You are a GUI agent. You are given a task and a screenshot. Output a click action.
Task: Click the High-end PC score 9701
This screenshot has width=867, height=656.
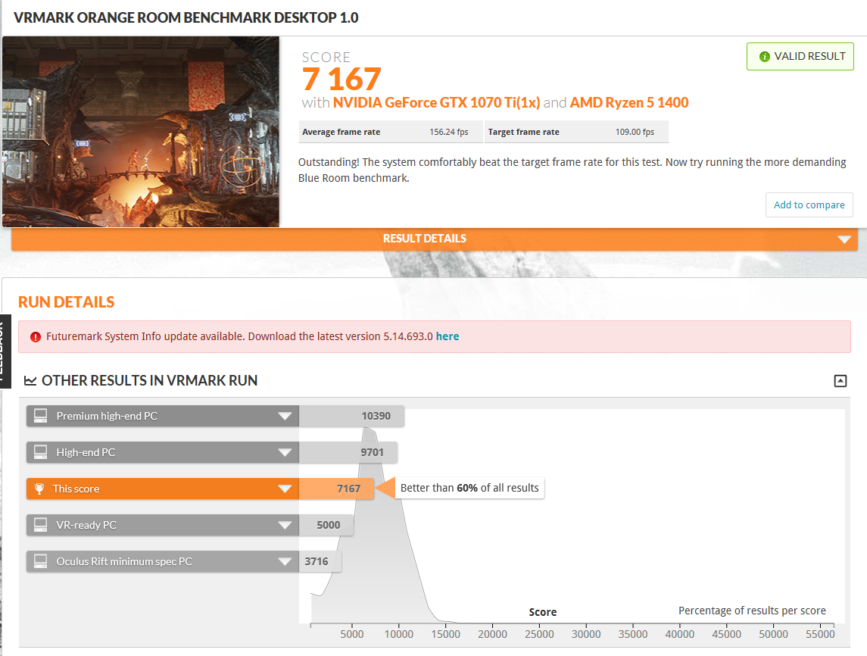372,452
